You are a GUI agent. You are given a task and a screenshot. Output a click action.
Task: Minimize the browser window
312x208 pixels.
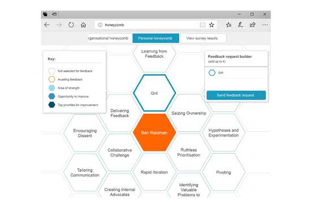tap(240, 14)
